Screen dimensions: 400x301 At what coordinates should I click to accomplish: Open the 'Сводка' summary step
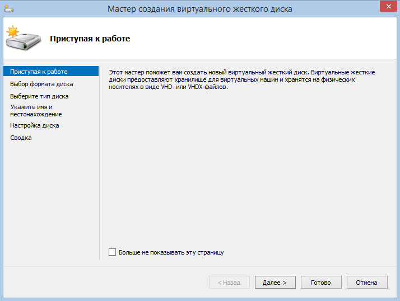pos(21,138)
